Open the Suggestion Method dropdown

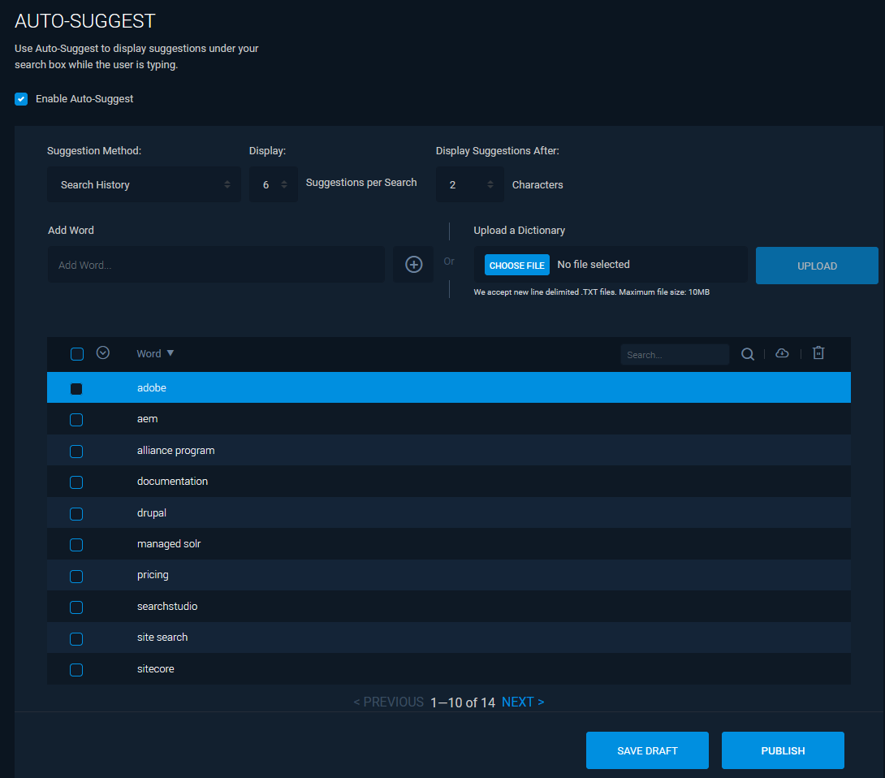[x=144, y=184]
